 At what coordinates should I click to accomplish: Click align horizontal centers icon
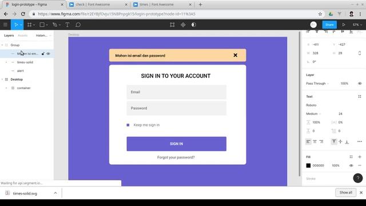(317, 31)
